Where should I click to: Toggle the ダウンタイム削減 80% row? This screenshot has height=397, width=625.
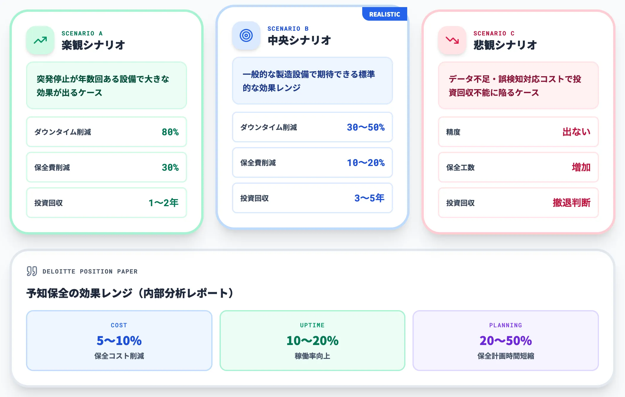pyautogui.click(x=106, y=132)
